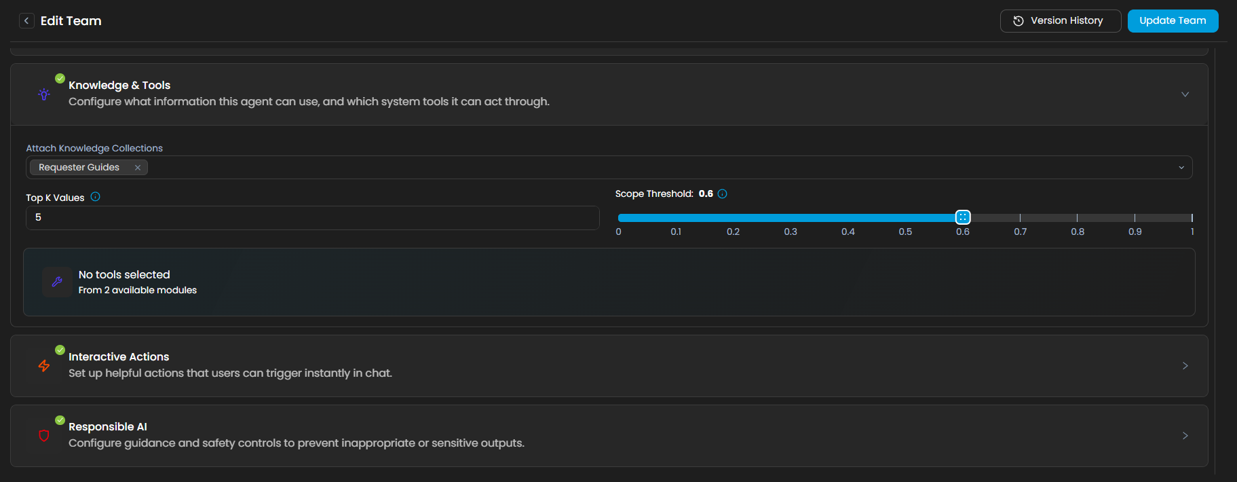Expand the Interactive Actions section

pyautogui.click(x=1185, y=366)
